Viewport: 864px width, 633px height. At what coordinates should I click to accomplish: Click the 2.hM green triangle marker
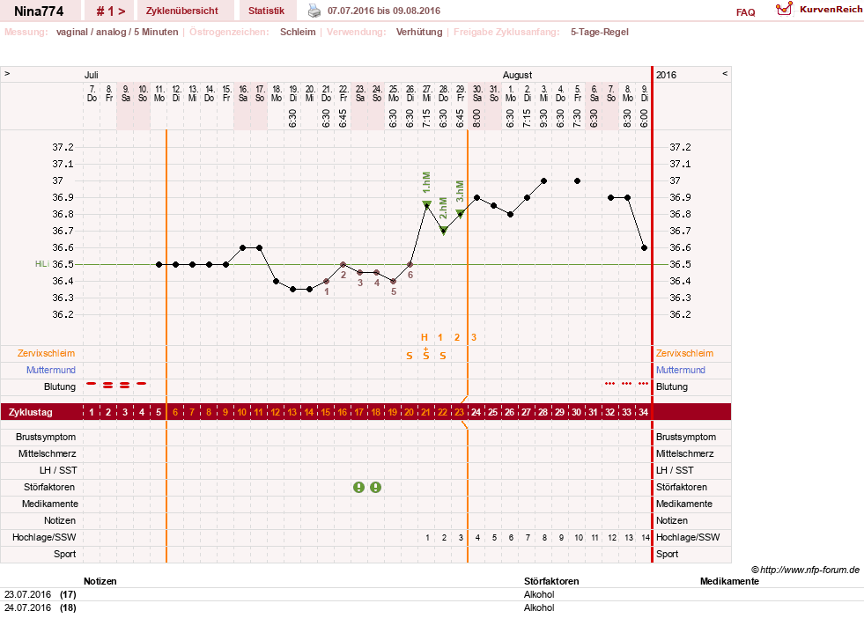[x=444, y=231]
